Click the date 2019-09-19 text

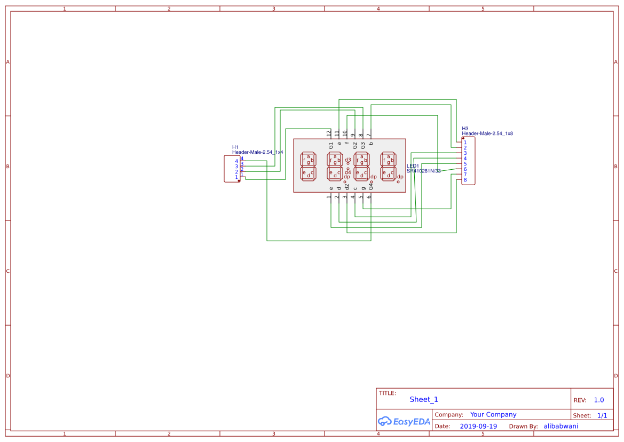[x=477, y=426]
